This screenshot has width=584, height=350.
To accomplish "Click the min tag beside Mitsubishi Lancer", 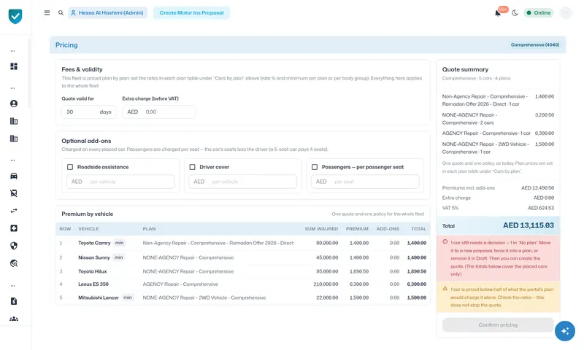I will (x=128, y=297).
